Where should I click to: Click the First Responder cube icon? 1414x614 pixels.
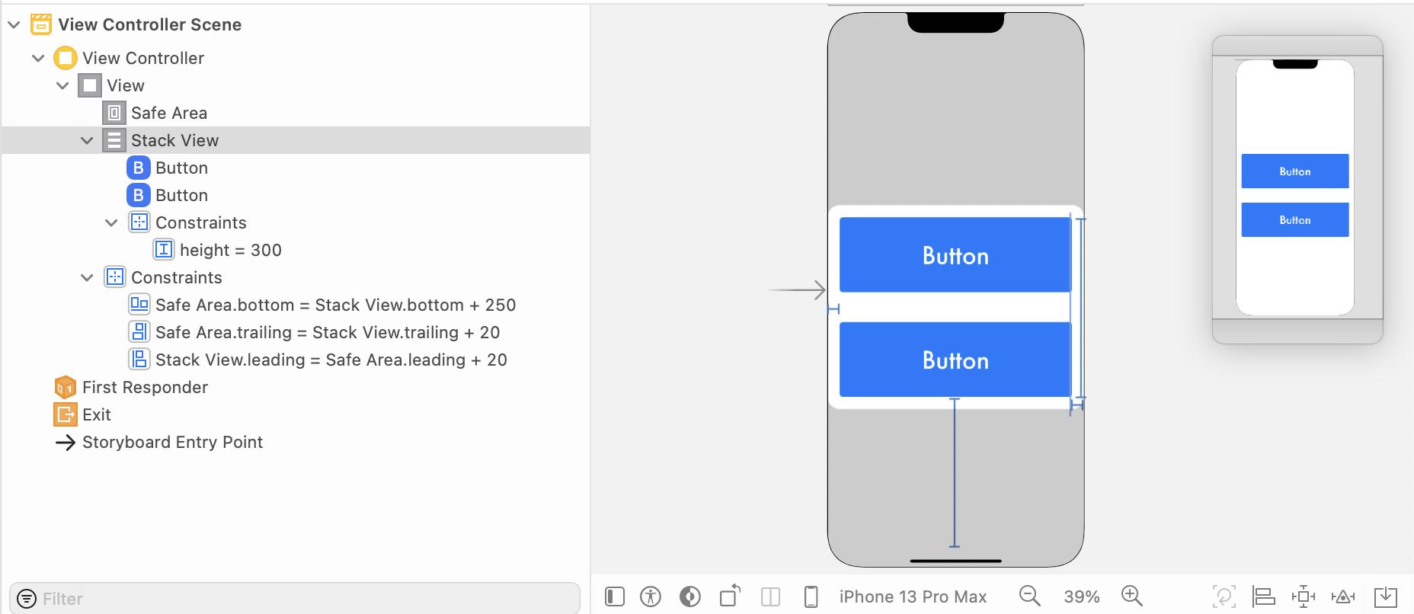tap(66, 387)
